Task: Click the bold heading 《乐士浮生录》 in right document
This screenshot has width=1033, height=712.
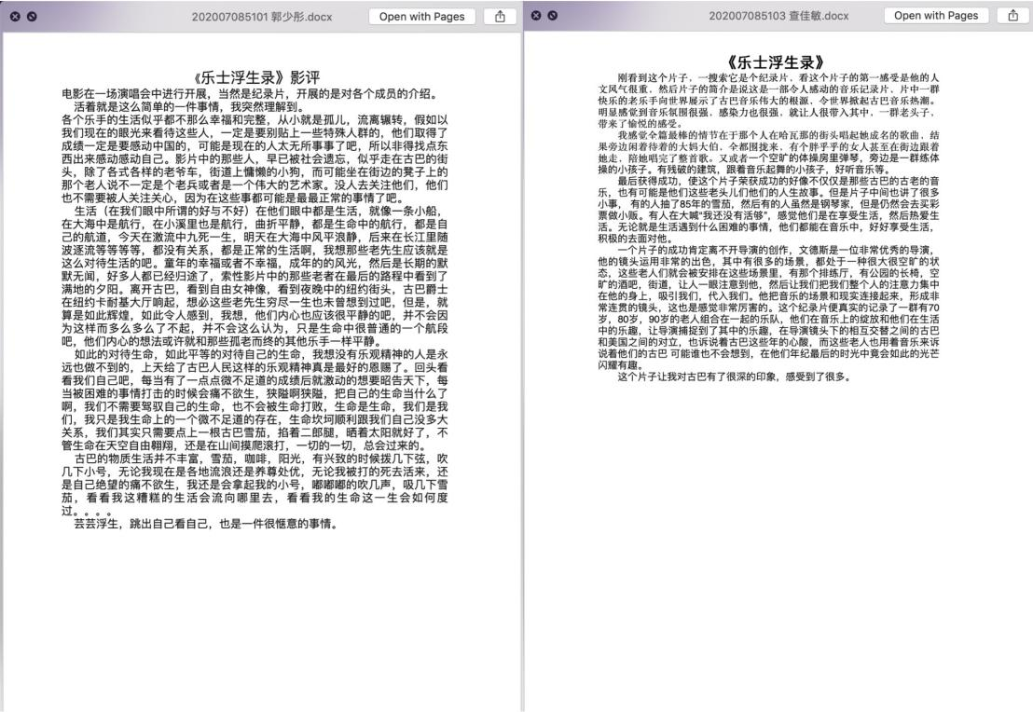Action: (779, 62)
